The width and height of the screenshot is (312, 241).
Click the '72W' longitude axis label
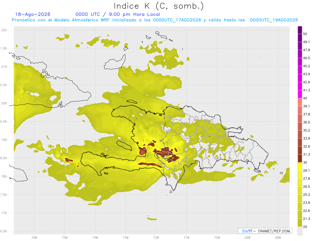click(156, 237)
